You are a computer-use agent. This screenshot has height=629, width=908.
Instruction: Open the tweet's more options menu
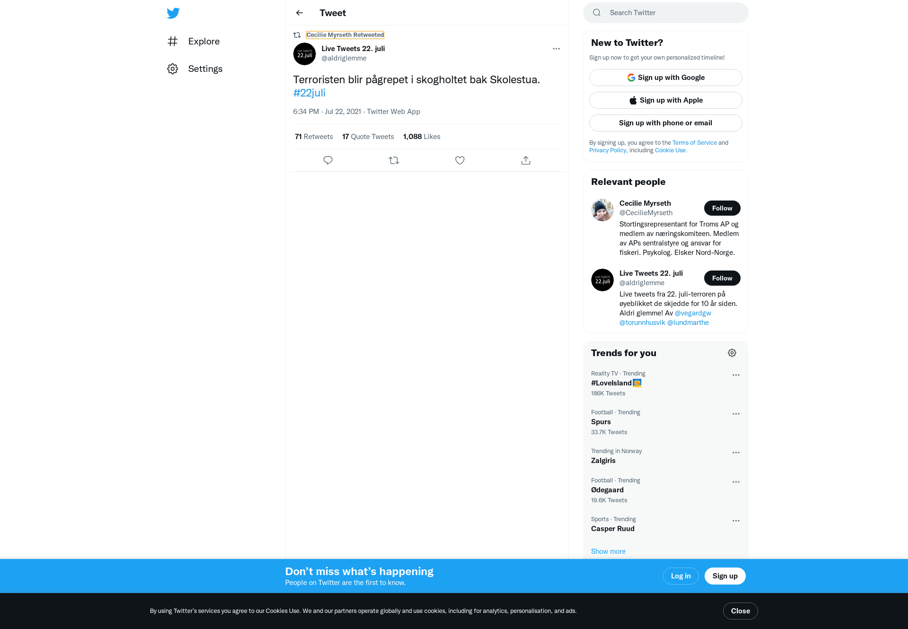(x=556, y=49)
